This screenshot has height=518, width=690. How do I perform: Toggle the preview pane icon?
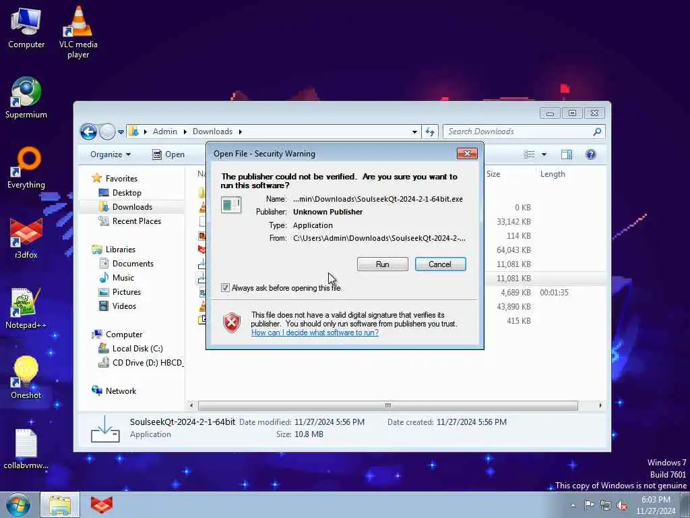[567, 154]
